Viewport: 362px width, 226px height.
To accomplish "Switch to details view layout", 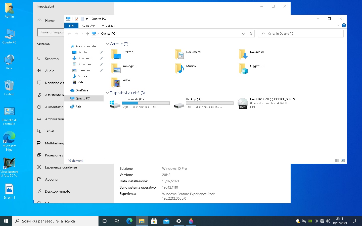I will coord(337,160).
